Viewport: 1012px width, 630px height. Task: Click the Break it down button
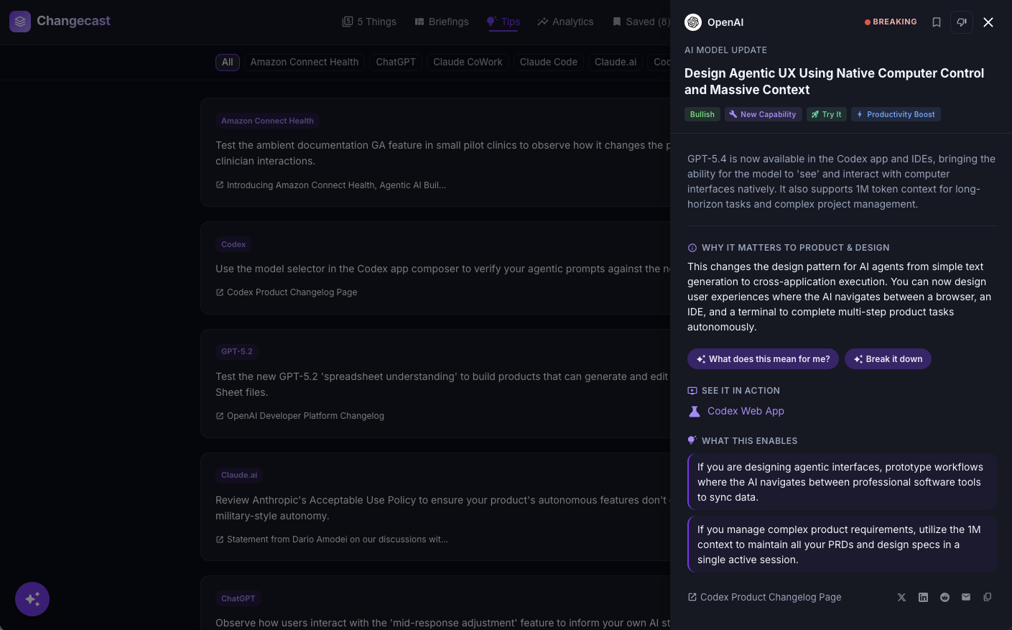click(888, 358)
